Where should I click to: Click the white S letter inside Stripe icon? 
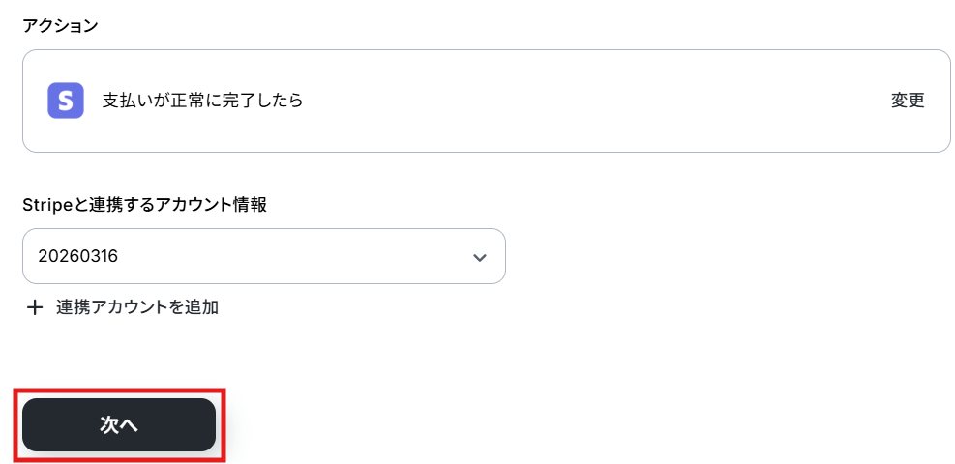click(x=66, y=101)
